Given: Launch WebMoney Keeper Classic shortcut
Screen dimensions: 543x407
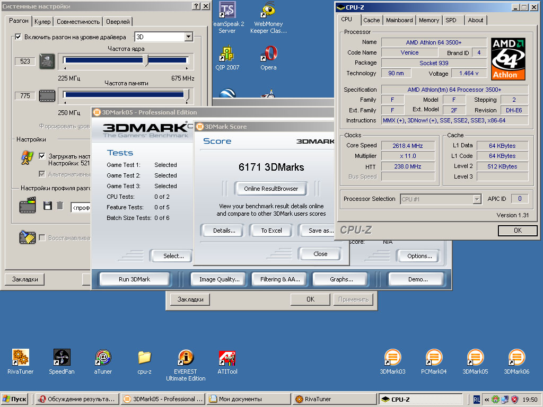Looking at the screenshot, I should pyautogui.click(x=268, y=17).
